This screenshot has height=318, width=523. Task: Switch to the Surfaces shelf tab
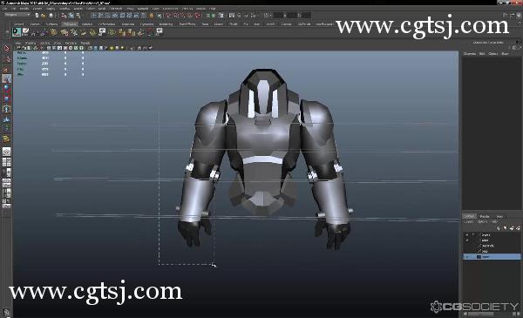(51, 24)
